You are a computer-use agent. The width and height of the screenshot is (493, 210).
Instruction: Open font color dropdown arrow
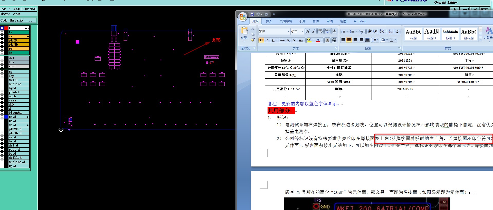pyautogui.click(x=322, y=40)
